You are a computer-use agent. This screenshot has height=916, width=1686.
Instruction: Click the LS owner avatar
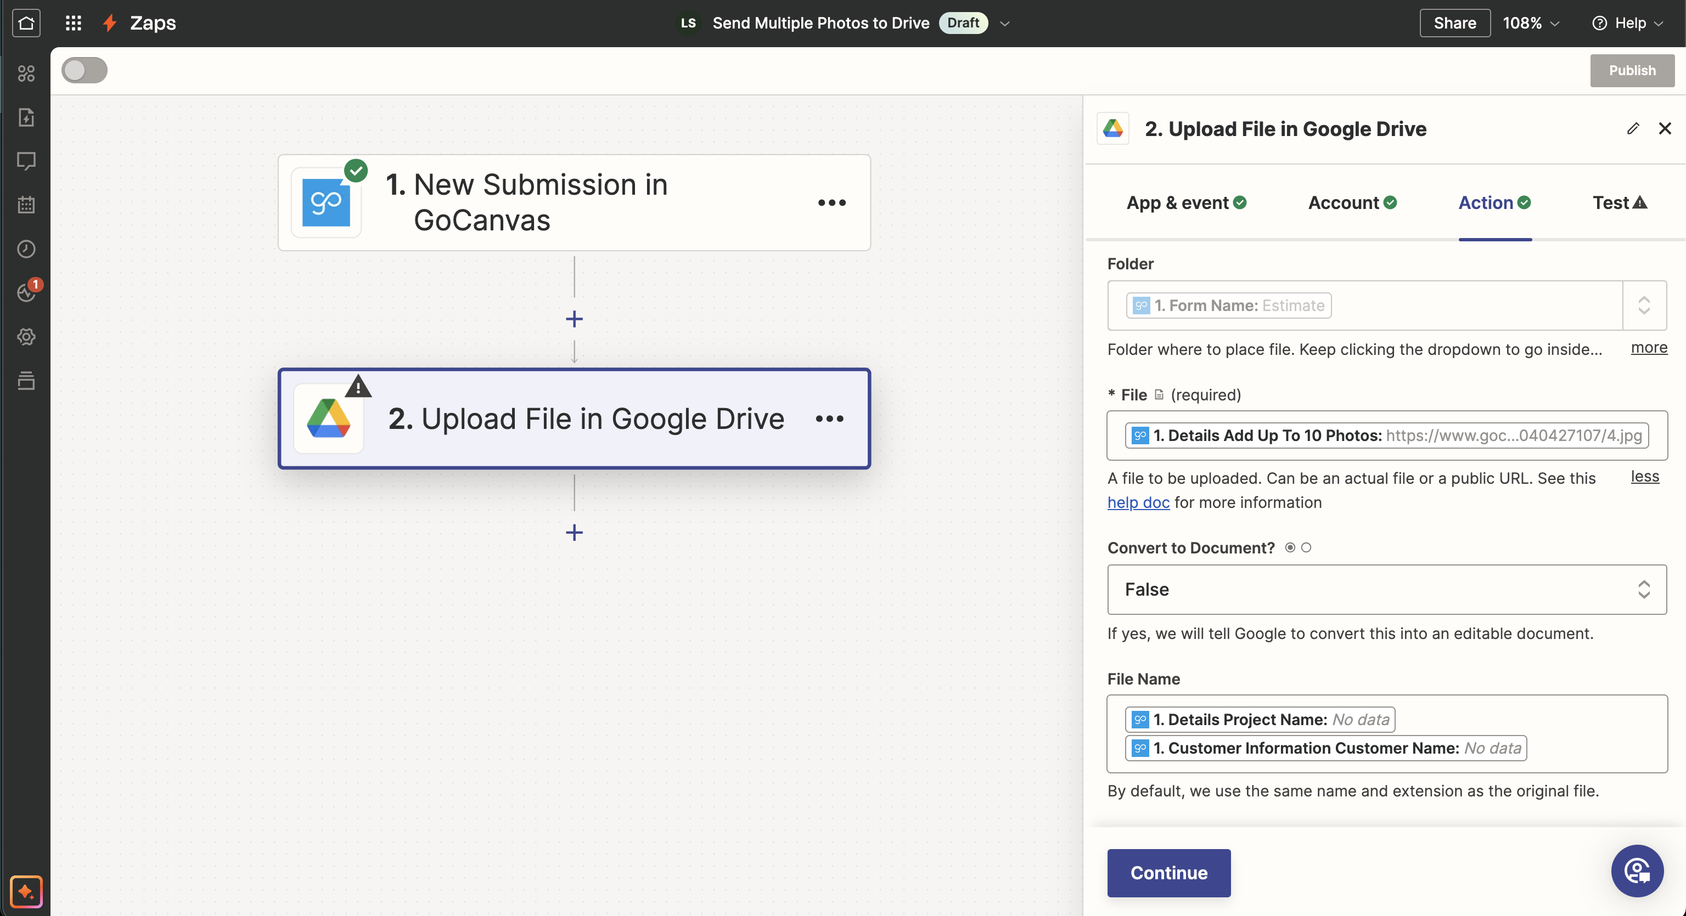(x=688, y=23)
